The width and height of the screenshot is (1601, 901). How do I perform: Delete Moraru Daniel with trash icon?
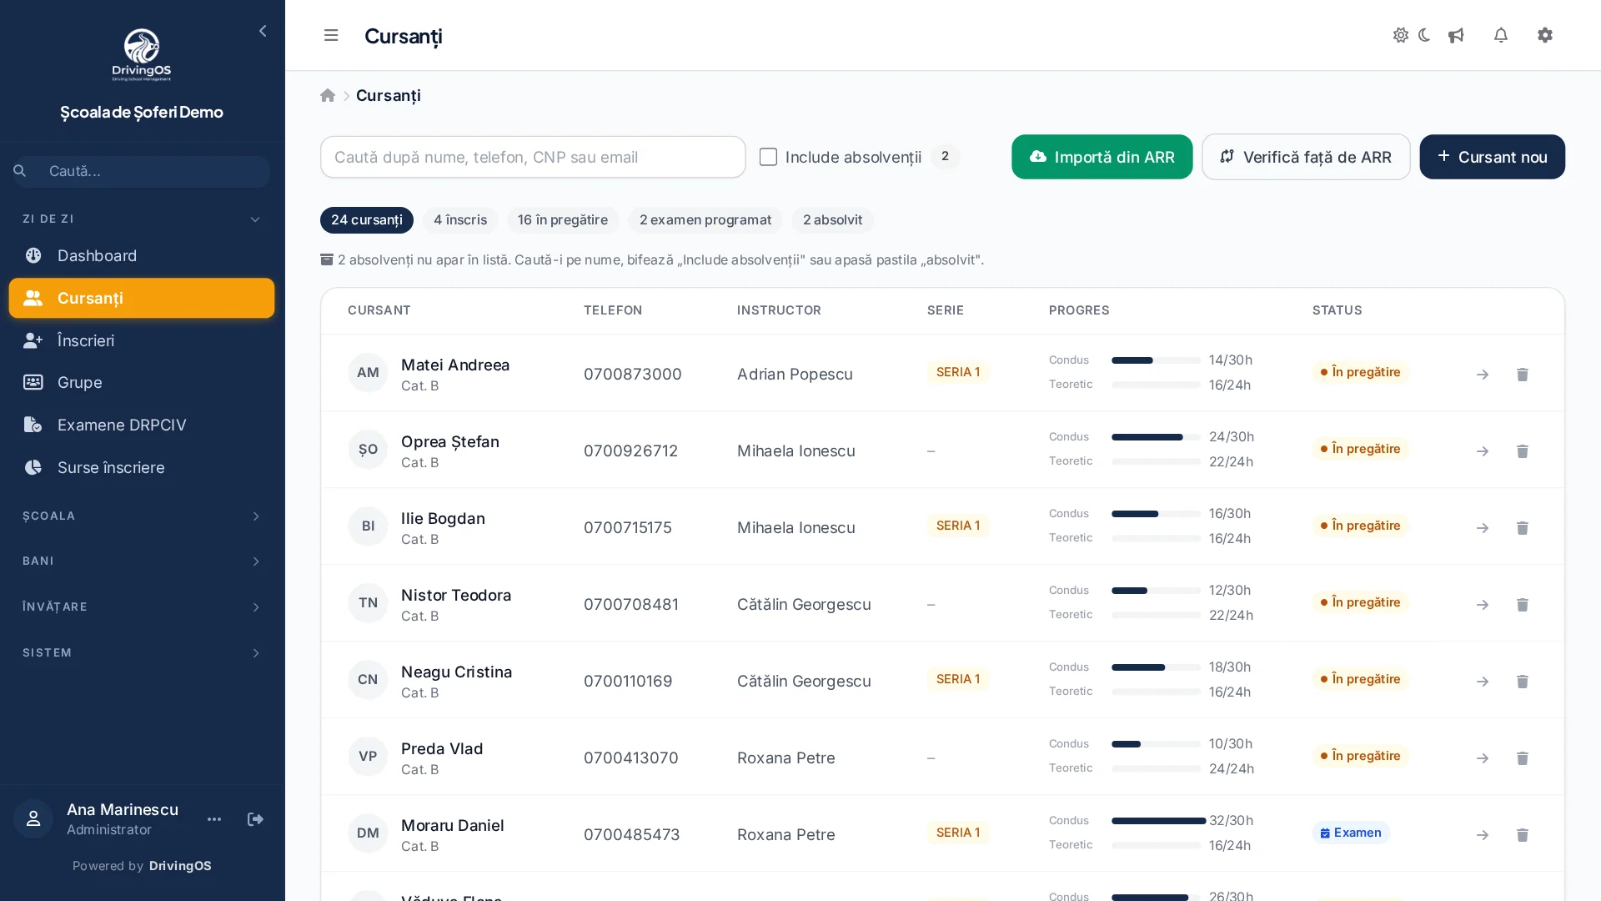1523,835
